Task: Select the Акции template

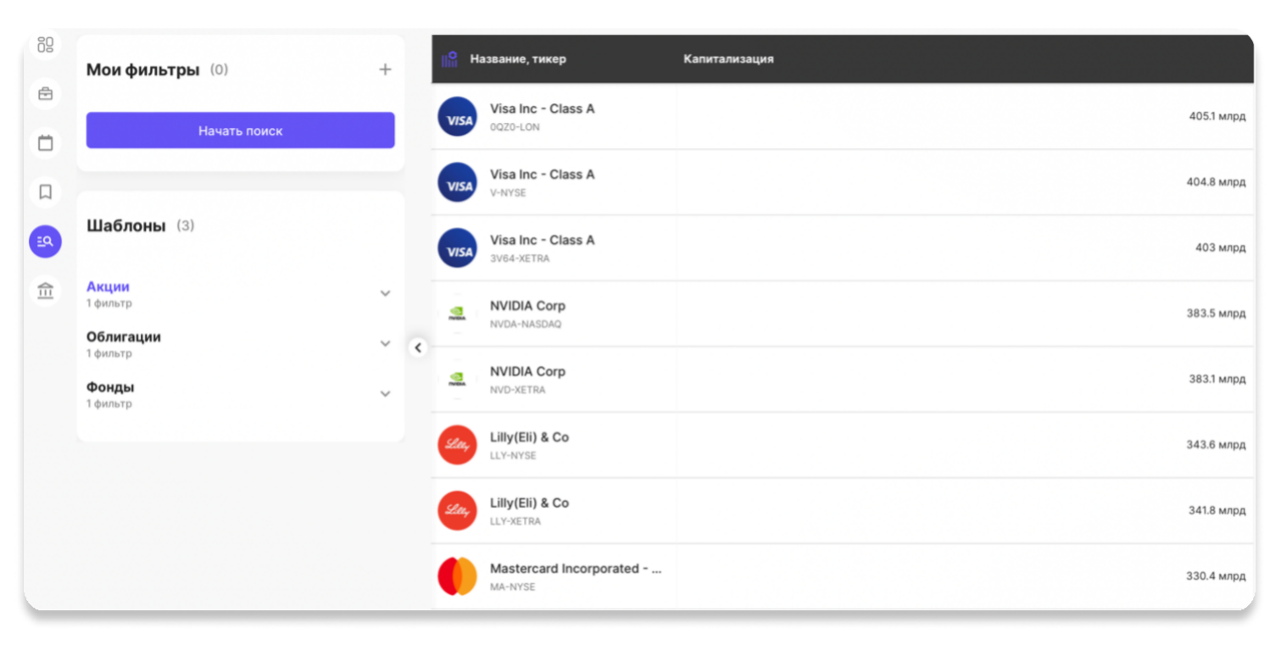Action: [x=108, y=286]
